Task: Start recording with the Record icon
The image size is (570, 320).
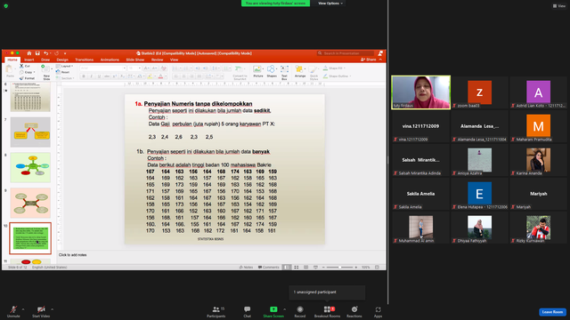Action: (x=300, y=309)
